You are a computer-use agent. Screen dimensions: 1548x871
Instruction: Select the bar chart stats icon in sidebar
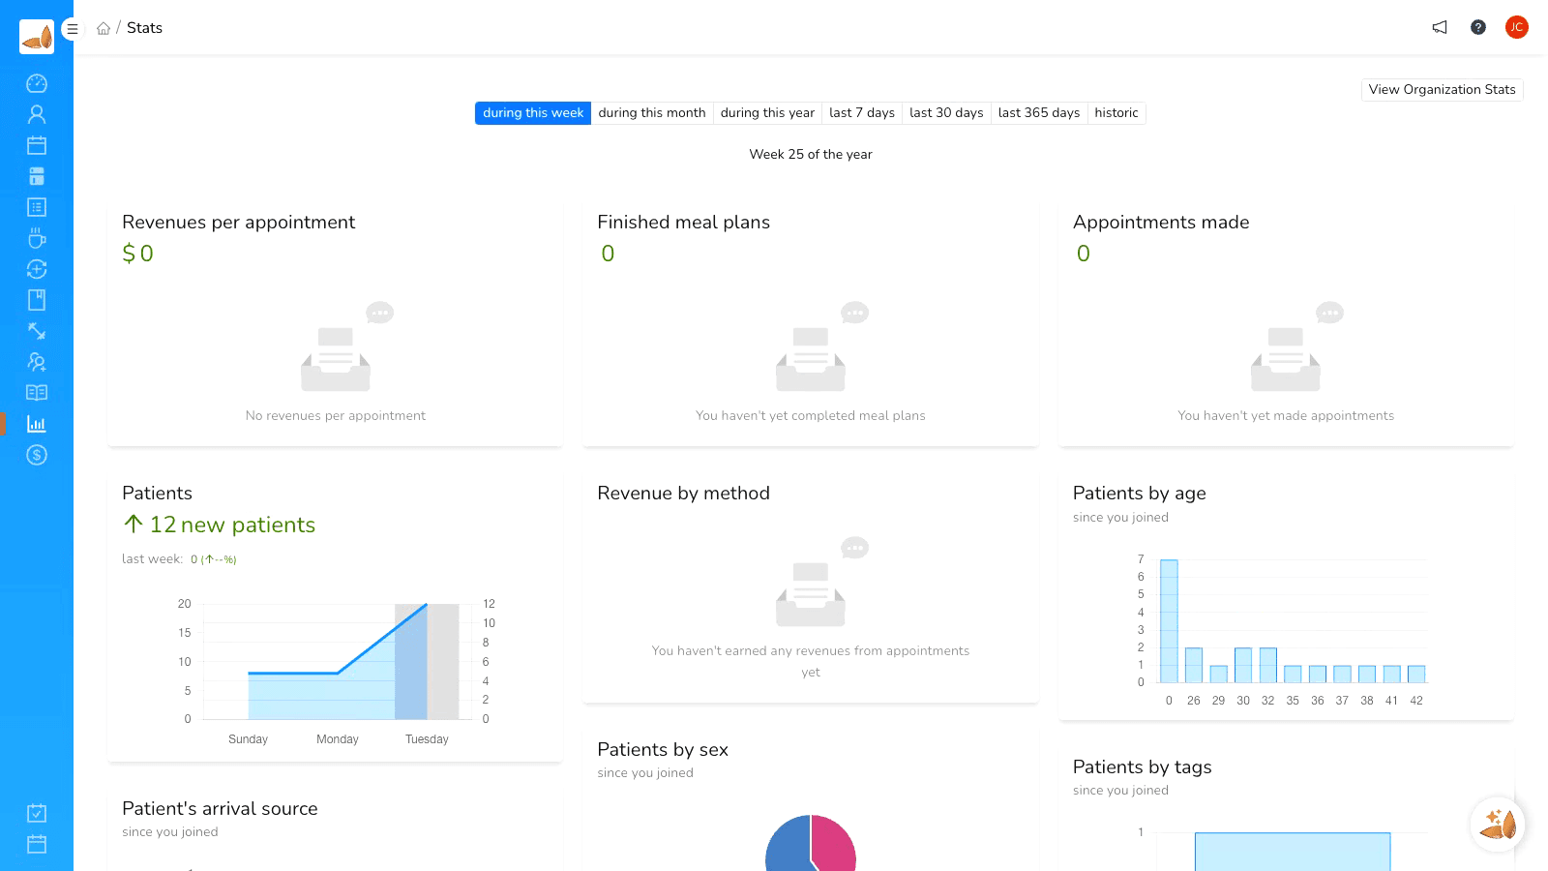(x=37, y=424)
